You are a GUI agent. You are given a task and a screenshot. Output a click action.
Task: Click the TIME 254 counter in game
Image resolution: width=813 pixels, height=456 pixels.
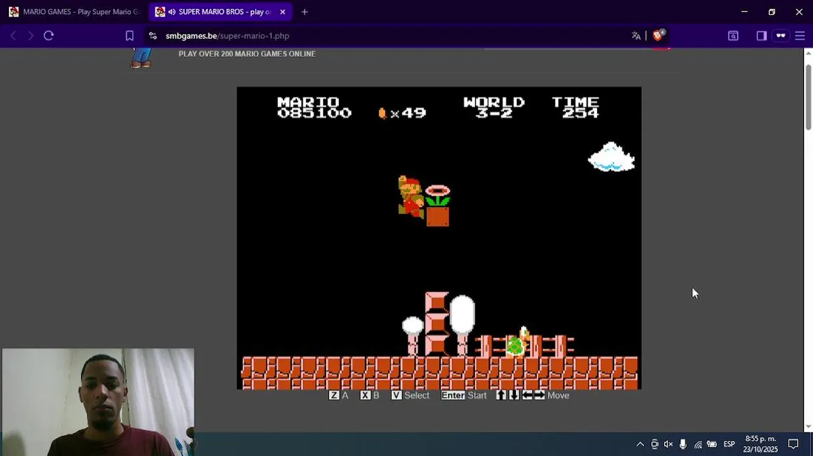pos(576,108)
